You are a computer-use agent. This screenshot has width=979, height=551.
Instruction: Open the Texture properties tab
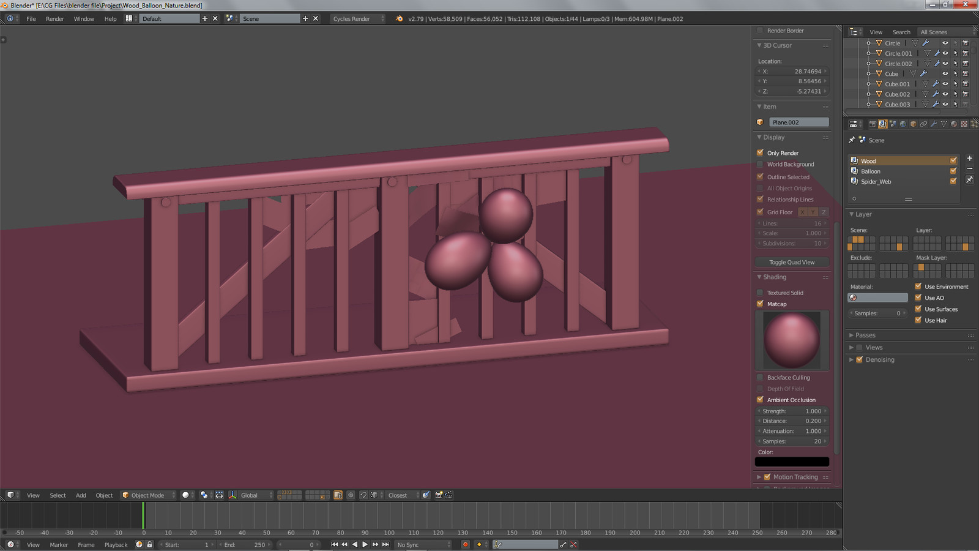pyautogui.click(x=964, y=124)
